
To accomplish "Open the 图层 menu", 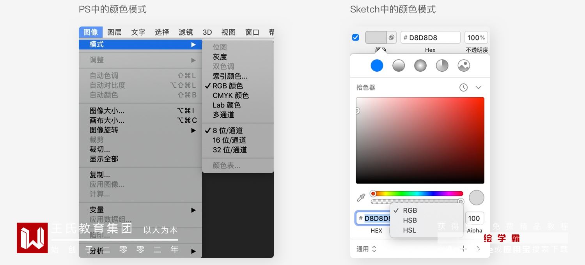I will pos(115,32).
